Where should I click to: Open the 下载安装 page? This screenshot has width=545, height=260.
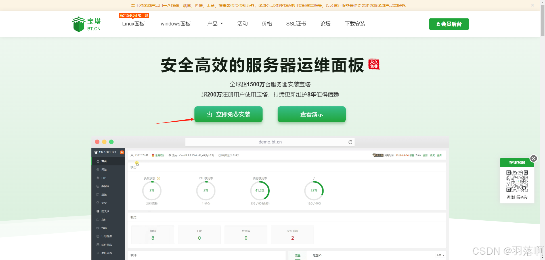point(355,24)
